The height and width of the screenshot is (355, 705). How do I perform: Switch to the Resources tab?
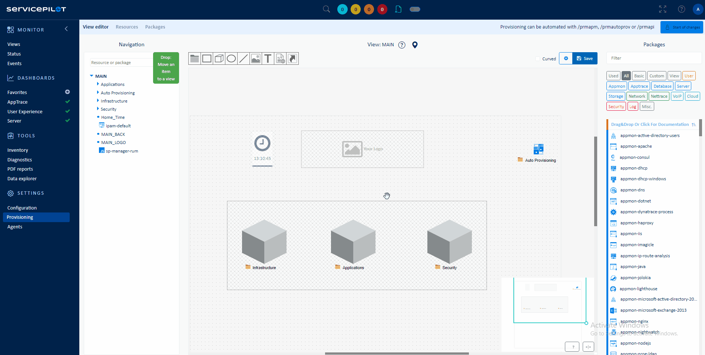pyautogui.click(x=127, y=27)
